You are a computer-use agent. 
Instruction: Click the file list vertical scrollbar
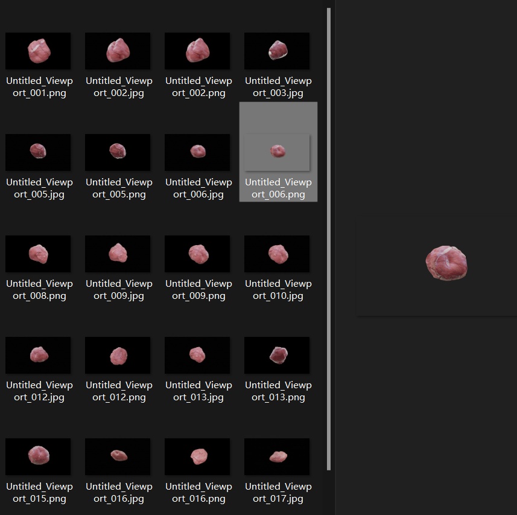pos(329,239)
